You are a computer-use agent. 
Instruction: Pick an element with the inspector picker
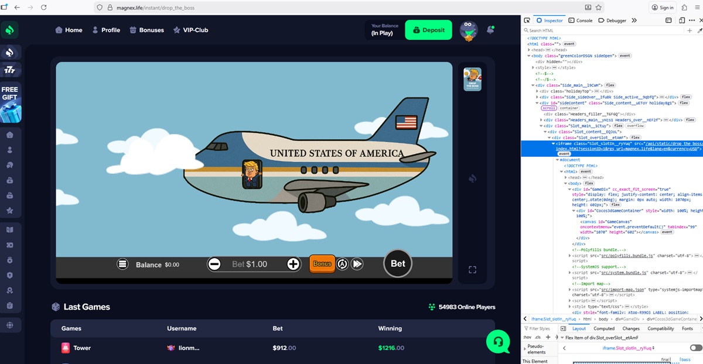pyautogui.click(x=527, y=20)
